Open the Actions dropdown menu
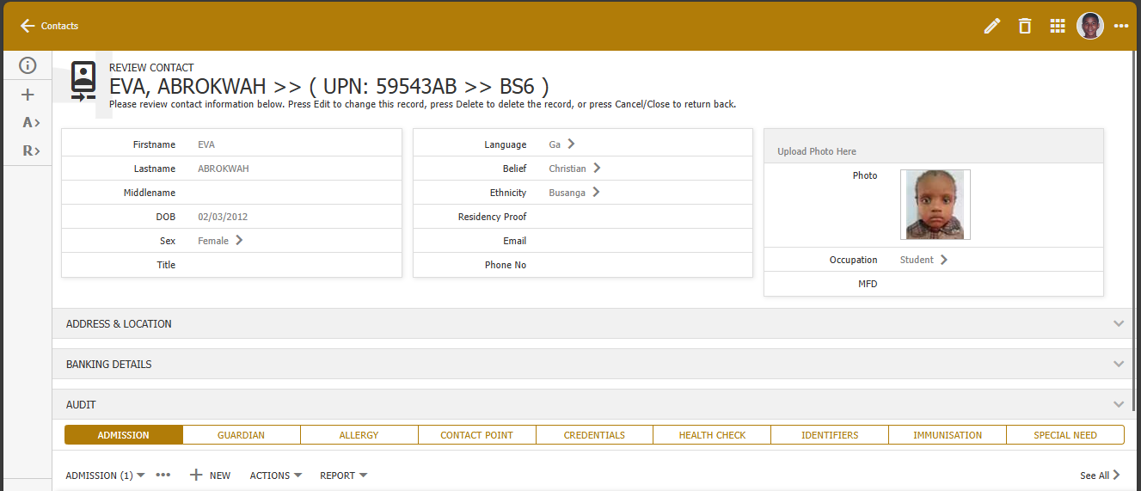The height and width of the screenshot is (491, 1141). [x=275, y=476]
